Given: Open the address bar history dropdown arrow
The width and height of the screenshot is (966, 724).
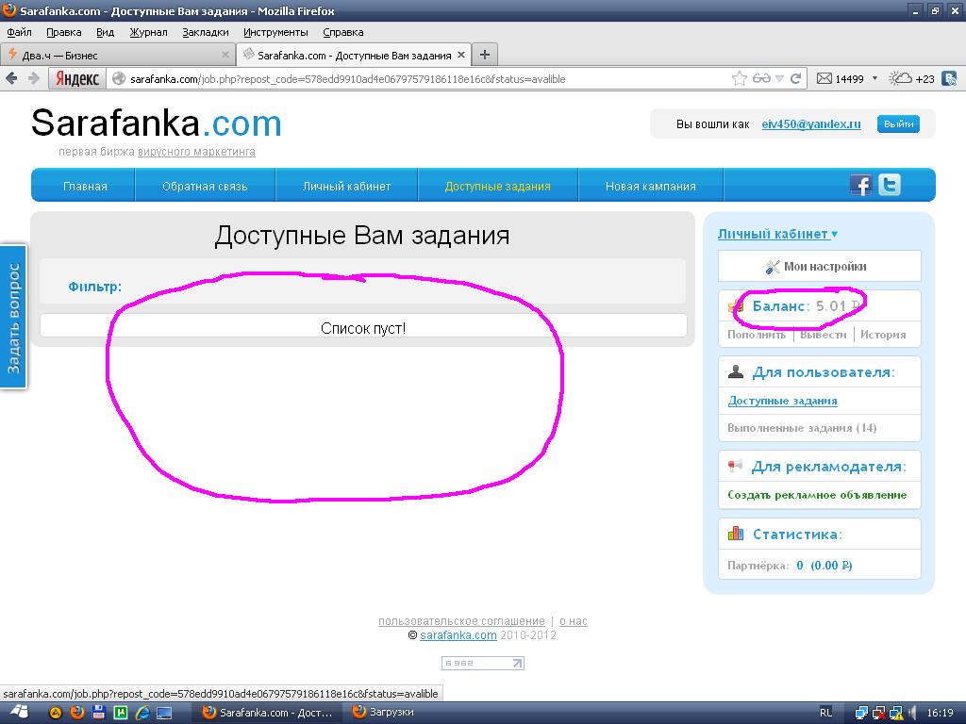Looking at the screenshot, I should pyautogui.click(x=779, y=79).
